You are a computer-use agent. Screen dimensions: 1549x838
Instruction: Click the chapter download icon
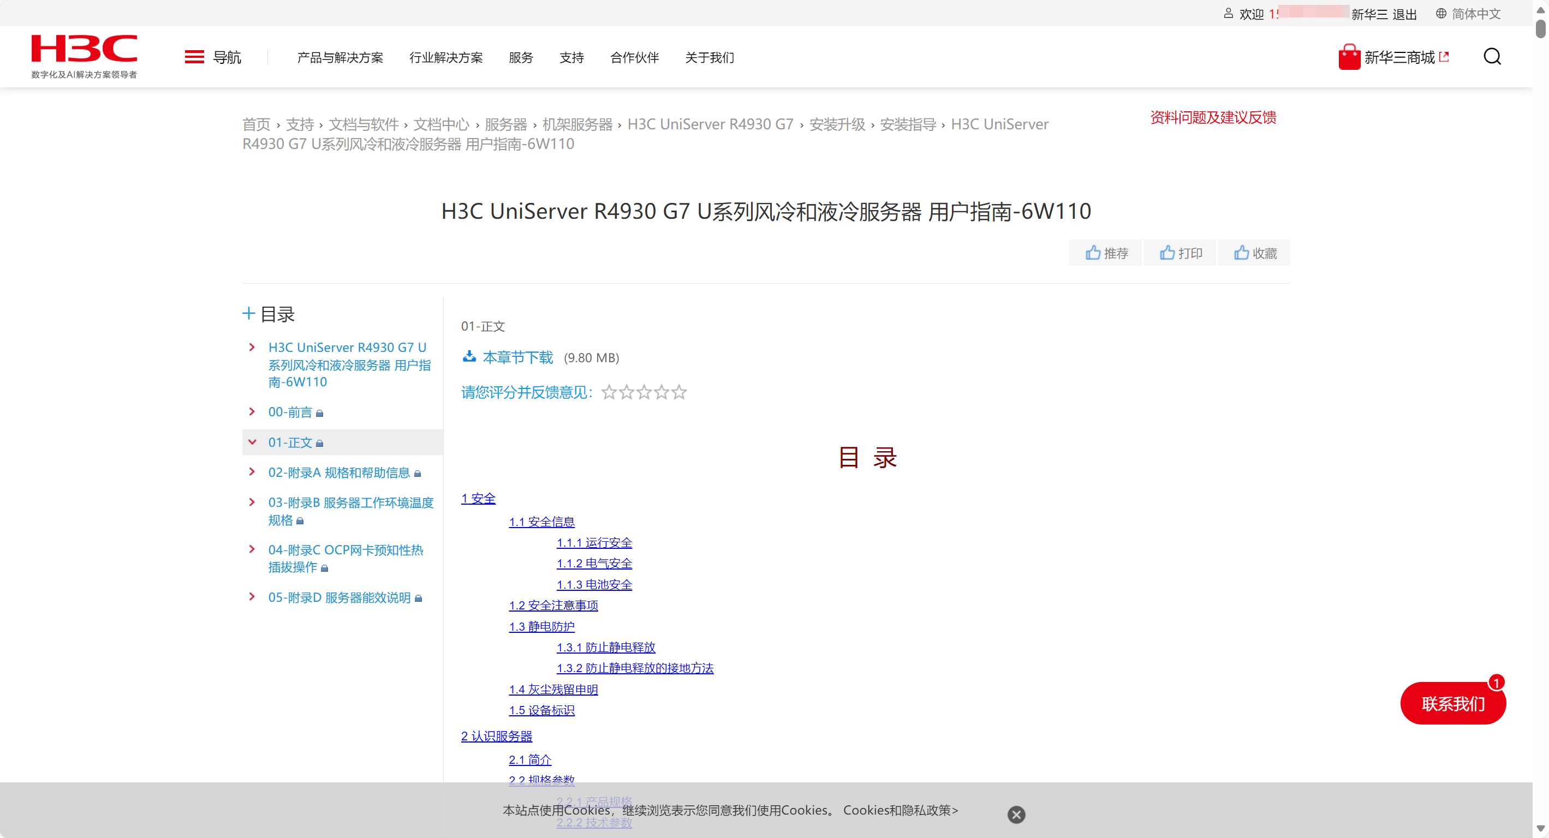469,357
